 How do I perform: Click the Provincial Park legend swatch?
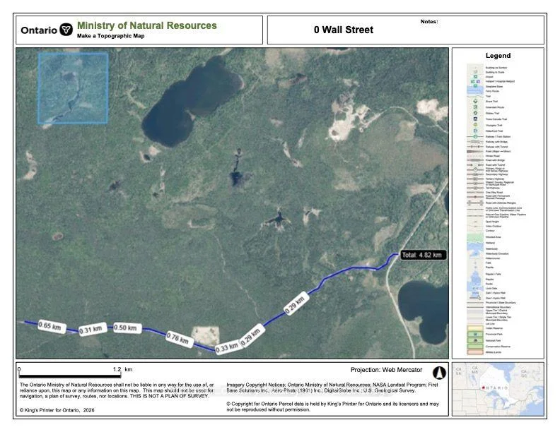click(475, 335)
